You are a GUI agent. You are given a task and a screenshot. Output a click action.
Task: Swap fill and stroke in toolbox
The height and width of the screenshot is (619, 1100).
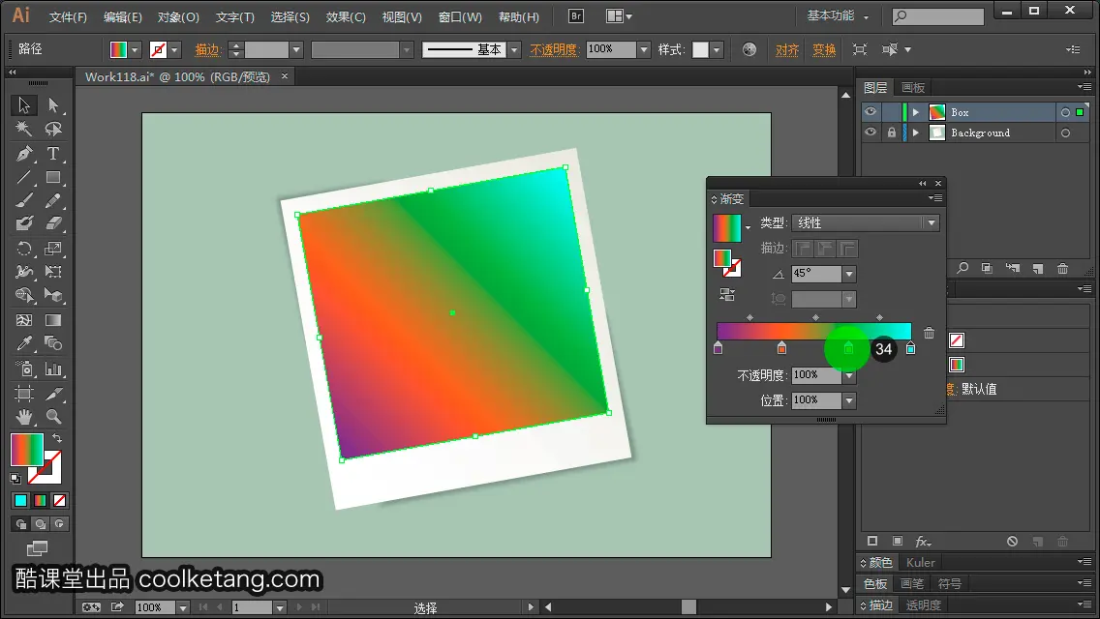point(57,438)
